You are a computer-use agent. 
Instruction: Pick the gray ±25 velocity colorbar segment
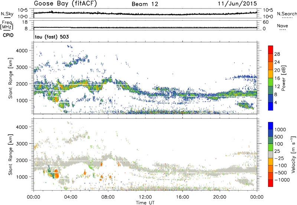(x=271, y=154)
